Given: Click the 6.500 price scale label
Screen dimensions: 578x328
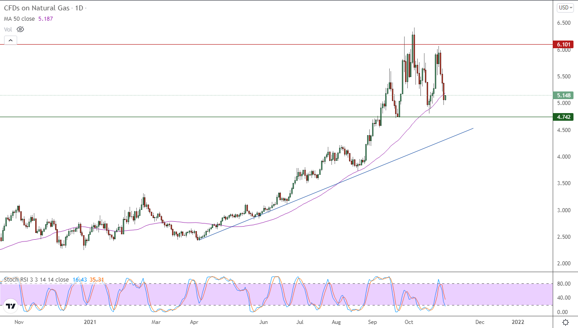Looking at the screenshot, I should 563,23.
